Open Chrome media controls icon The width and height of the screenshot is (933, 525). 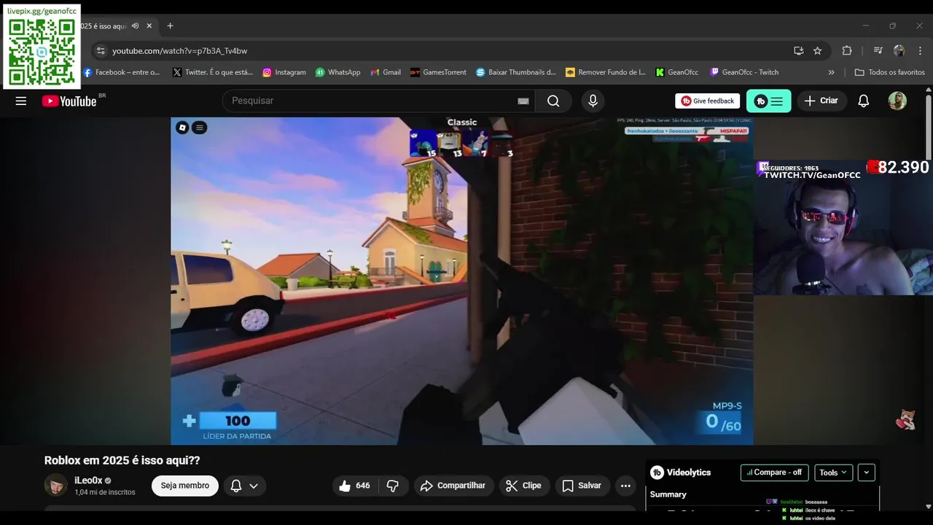(x=878, y=51)
